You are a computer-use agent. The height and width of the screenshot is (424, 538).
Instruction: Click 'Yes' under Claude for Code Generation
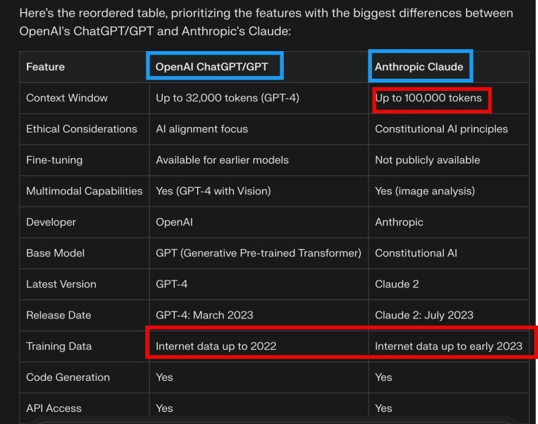click(x=383, y=378)
